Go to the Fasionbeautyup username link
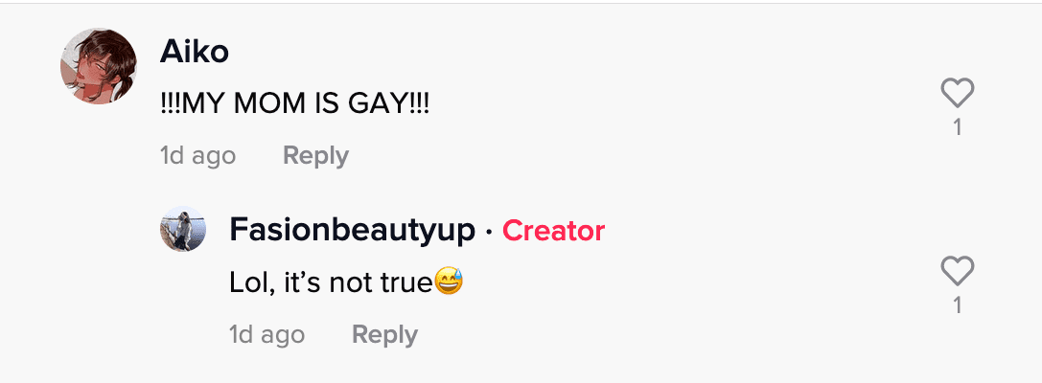Viewport: 1042px width, 383px height. click(353, 231)
